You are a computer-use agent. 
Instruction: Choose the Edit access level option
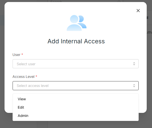(x=21, y=107)
